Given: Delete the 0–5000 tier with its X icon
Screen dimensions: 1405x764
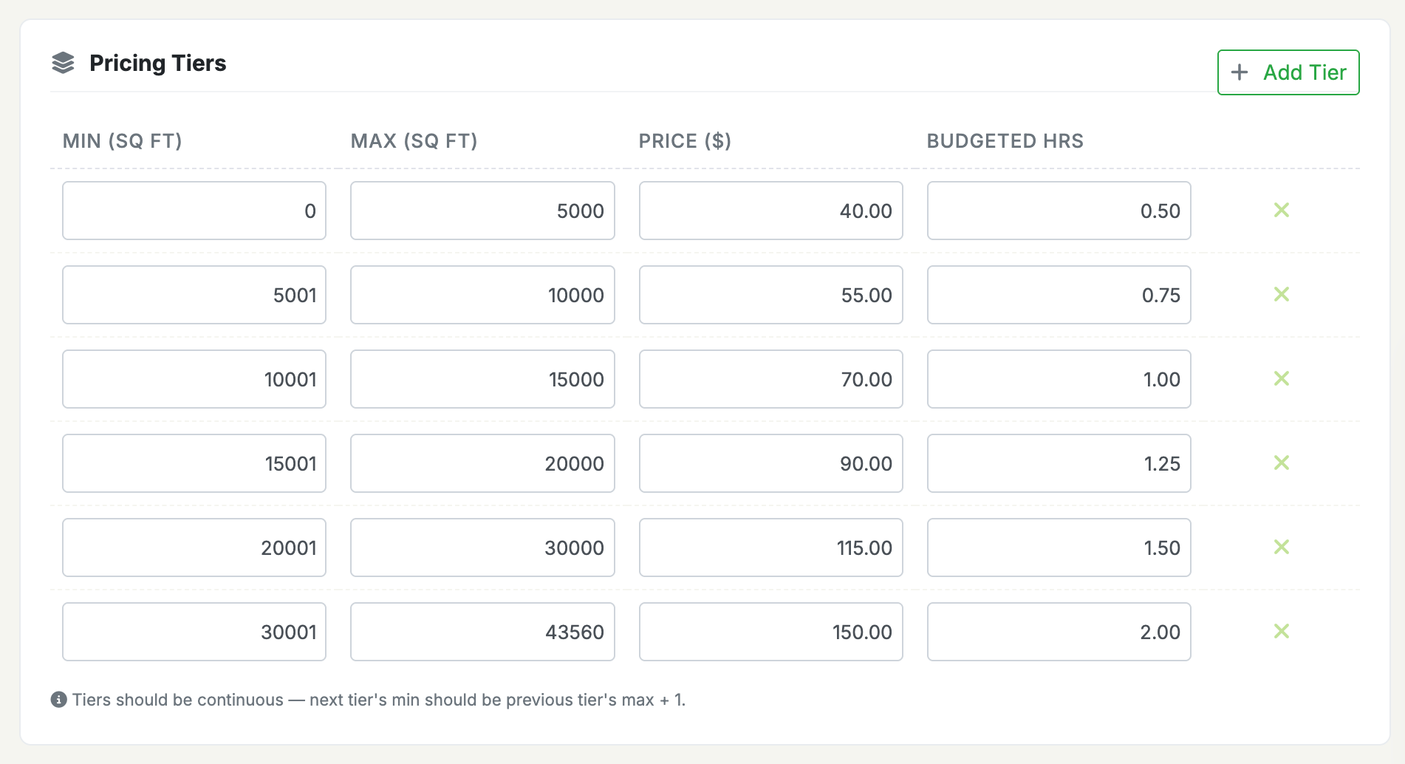Looking at the screenshot, I should (1282, 211).
